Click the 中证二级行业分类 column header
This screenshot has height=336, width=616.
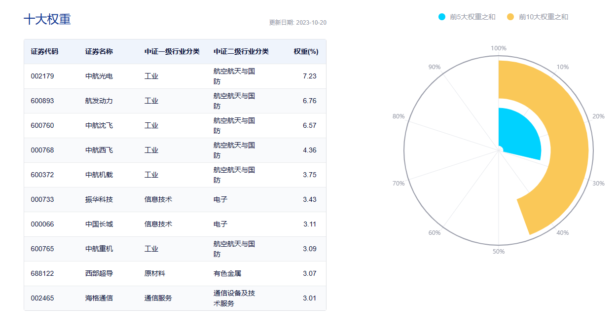tap(241, 51)
